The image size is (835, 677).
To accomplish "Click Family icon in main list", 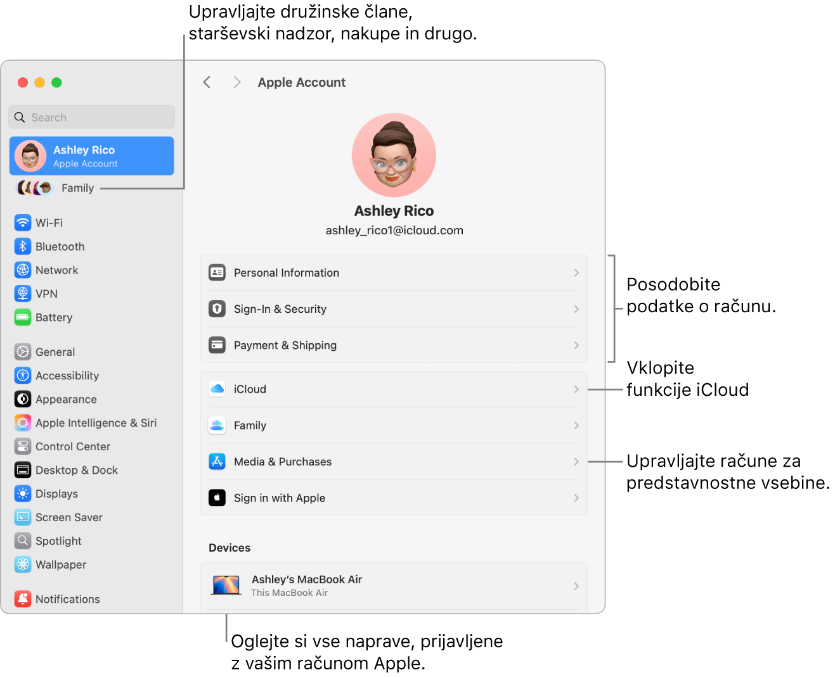I will coord(217,426).
